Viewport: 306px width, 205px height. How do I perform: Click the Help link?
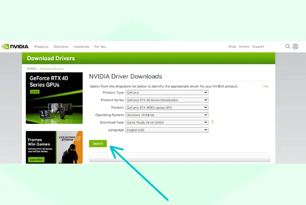[x=265, y=86]
